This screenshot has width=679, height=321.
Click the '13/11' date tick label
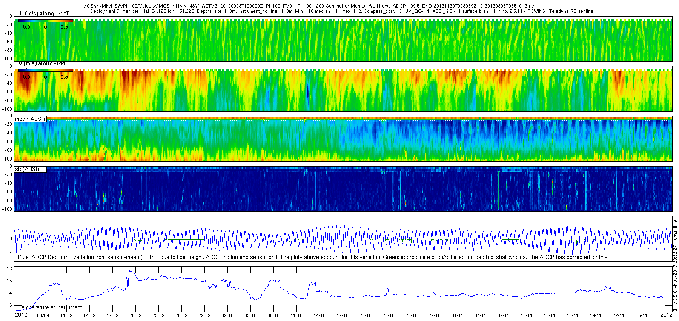tap(550, 316)
